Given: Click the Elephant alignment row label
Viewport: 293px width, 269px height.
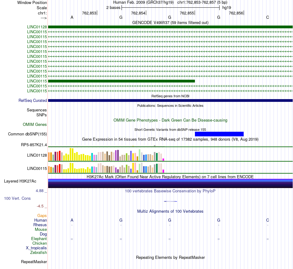Looking at the screenshot, I should tap(39, 239).
